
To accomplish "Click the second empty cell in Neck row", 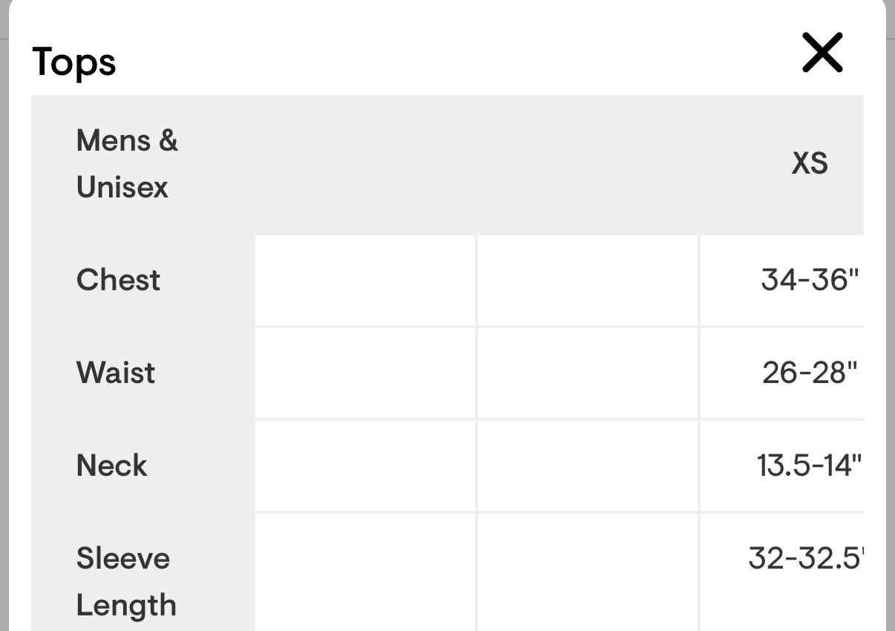I will coord(587,465).
